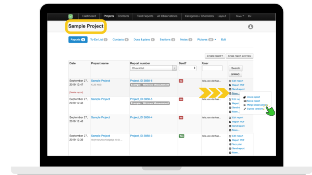The width and height of the screenshot is (312, 175).
Task: Go to Field Reports in navigation bar
Action: tap(145, 16)
